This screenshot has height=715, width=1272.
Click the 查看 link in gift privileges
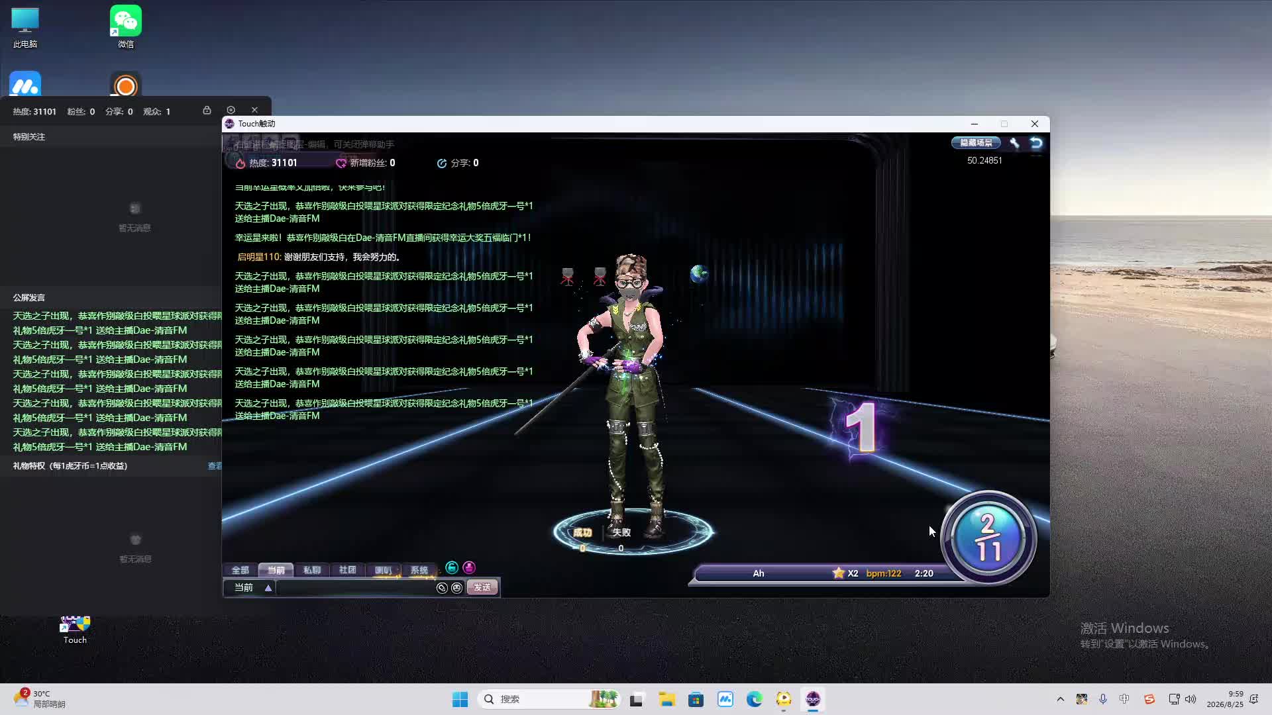215,466
